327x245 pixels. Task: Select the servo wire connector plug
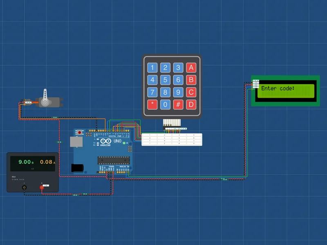pos(27,102)
